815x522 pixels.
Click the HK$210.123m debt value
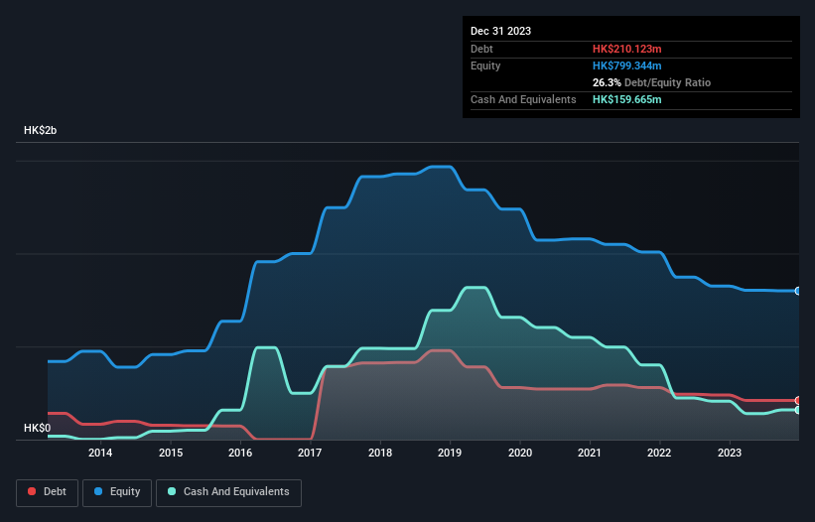(626, 49)
